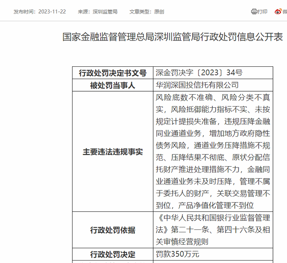Click the company name 华润深国投信托有限公司
Screen dimensions: 287x263
point(197,85)
